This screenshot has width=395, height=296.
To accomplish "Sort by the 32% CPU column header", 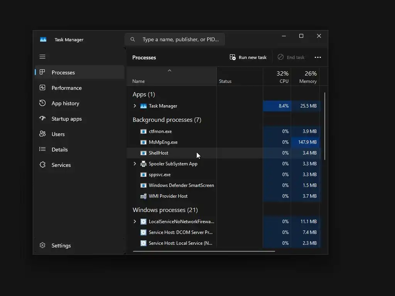I will coord(277,77).
